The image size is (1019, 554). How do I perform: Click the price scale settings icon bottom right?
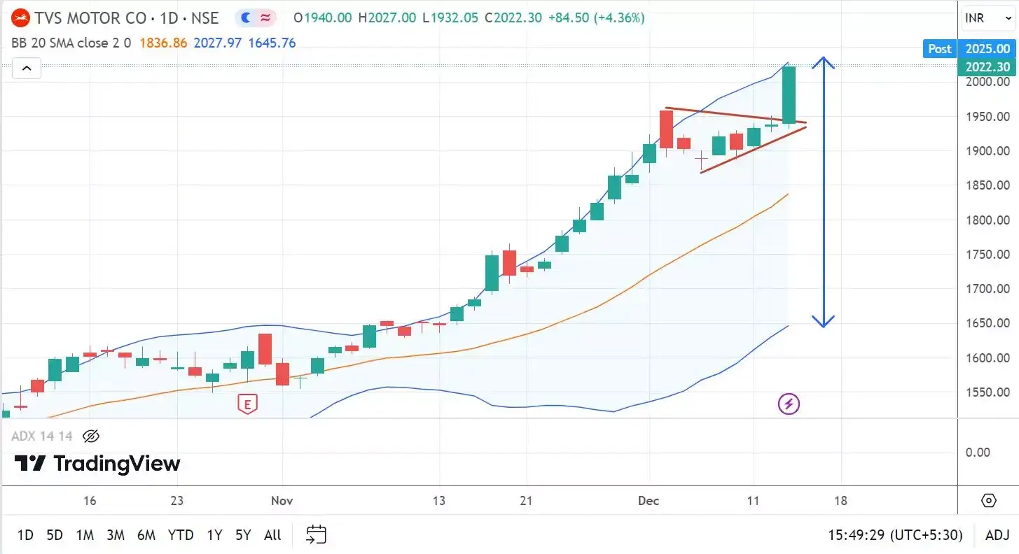(x=988, y=501)
